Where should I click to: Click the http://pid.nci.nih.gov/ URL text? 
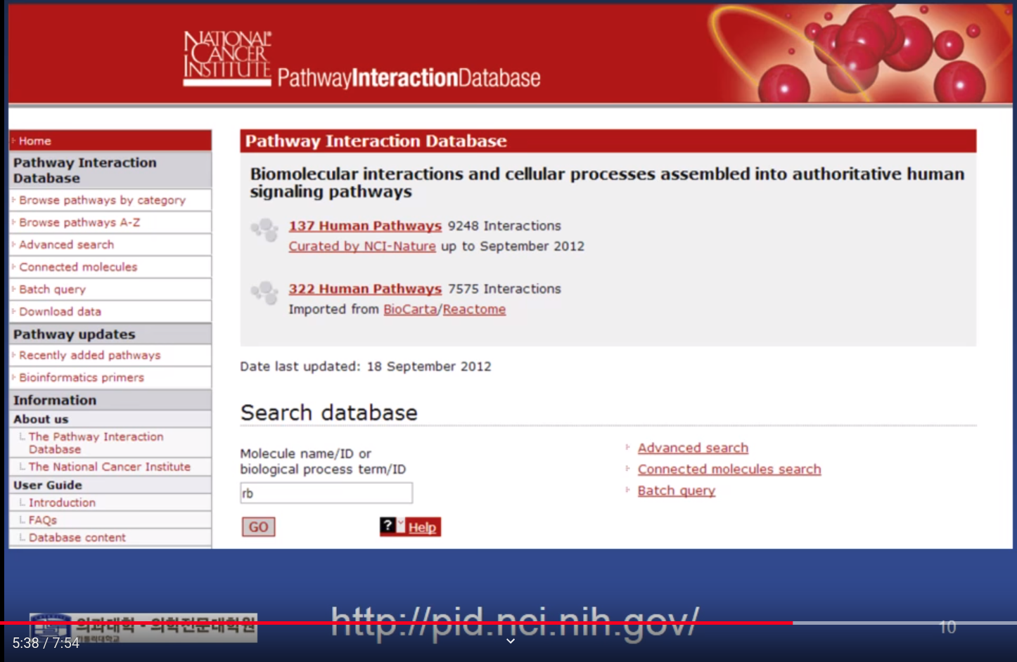515,623
